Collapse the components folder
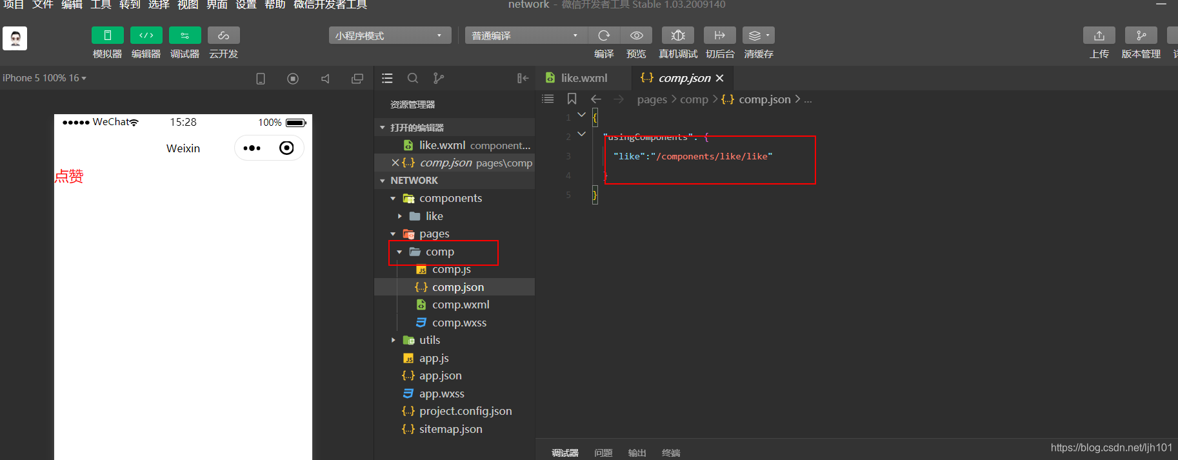The width and height of the screenshot is (1178, 460). click(x=393, y=199)
